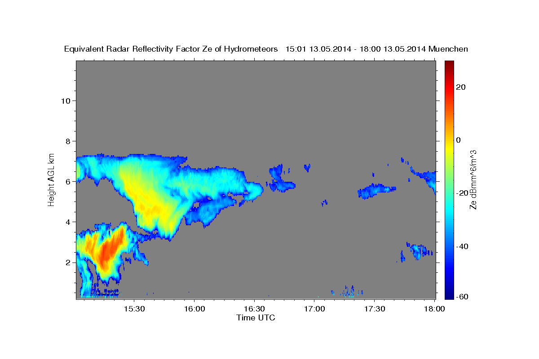
Task: Click the 16:30 time tick label
Action: pyautogui.click(x=254, y=309)
